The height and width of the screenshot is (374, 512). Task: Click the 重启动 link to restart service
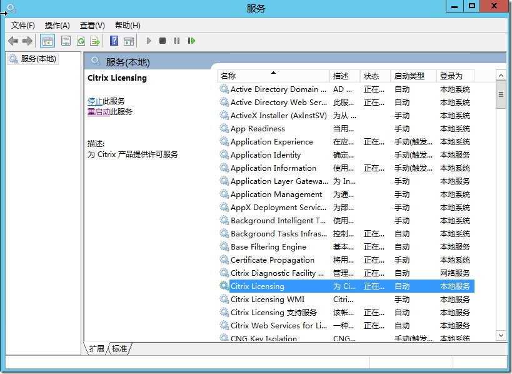coord(99,112)
